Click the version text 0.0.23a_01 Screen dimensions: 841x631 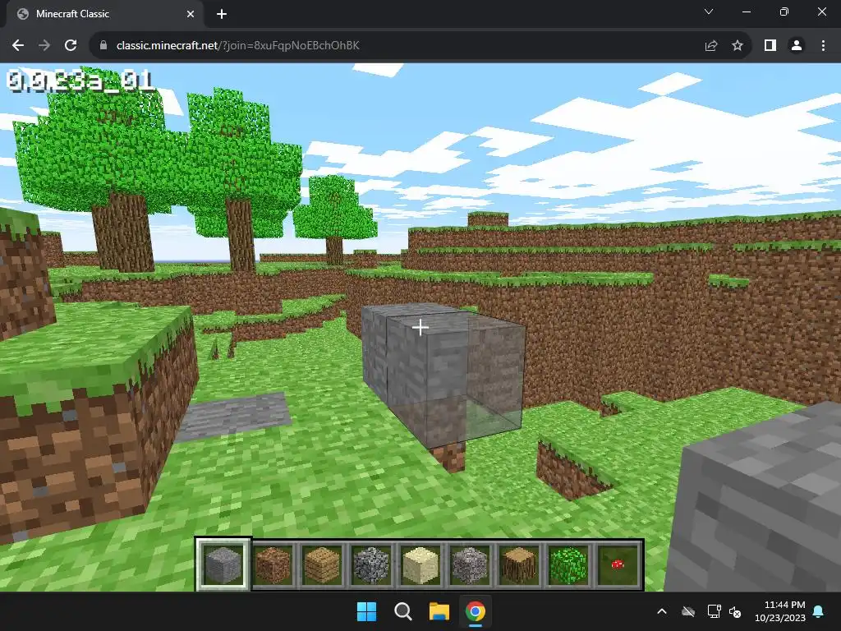tap(80, 81)
